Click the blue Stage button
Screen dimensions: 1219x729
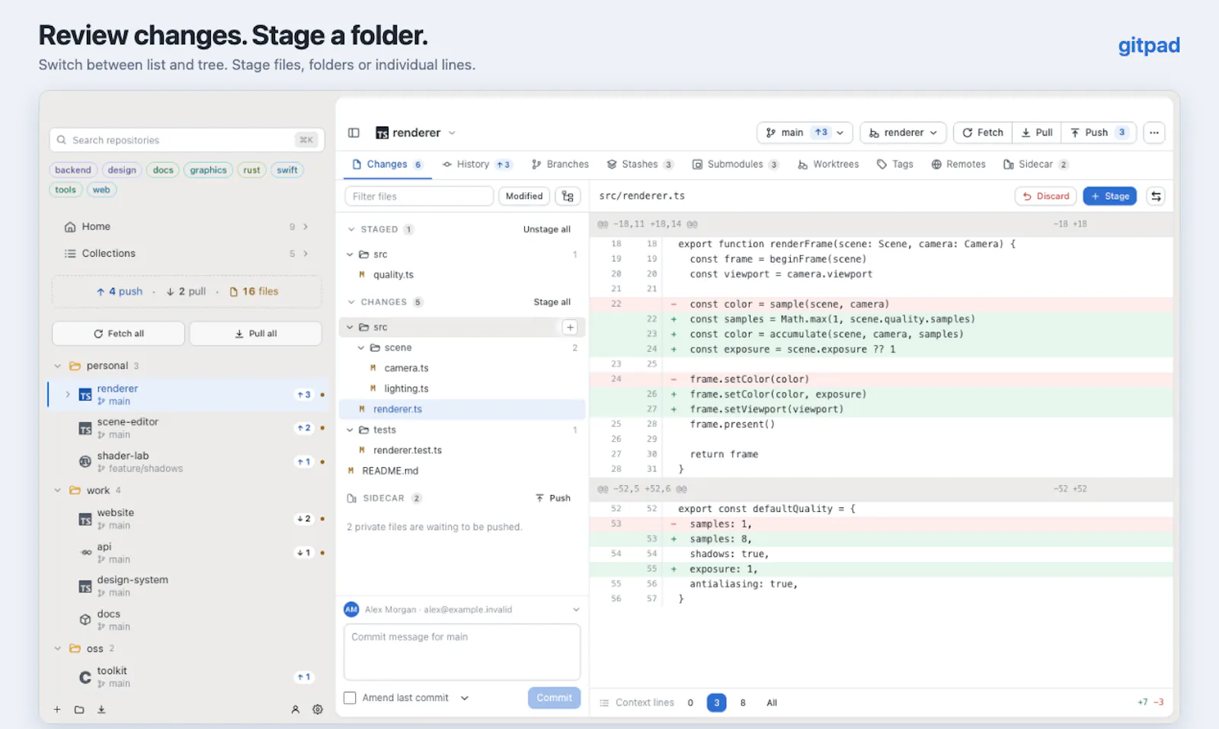1110,197
